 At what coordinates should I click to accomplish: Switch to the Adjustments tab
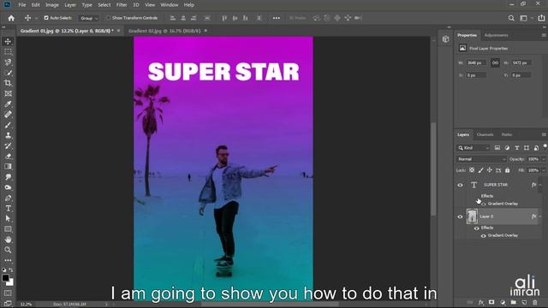(497, 35)
